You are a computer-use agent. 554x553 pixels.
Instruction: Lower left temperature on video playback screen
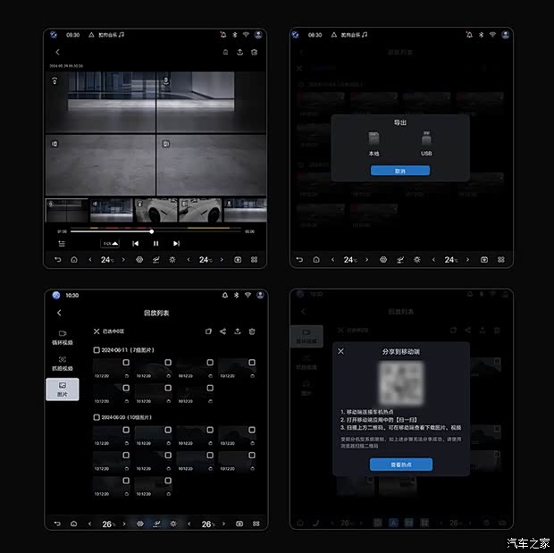click(x=90, y=260)
